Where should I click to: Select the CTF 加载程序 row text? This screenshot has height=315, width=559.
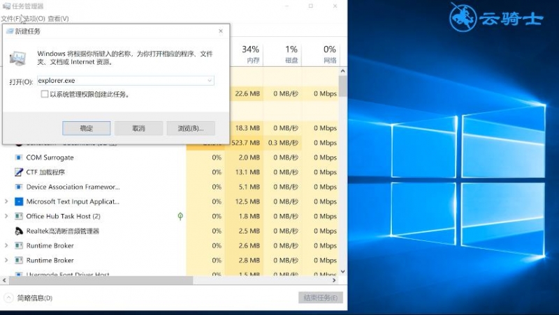[45, 172]
